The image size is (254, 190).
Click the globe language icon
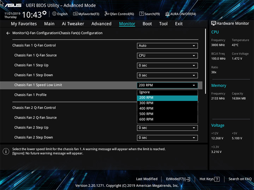pos(54,14)
